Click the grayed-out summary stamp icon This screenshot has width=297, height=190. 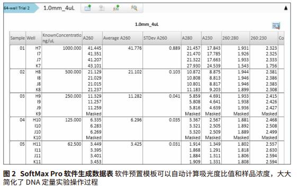click(102, 8)
